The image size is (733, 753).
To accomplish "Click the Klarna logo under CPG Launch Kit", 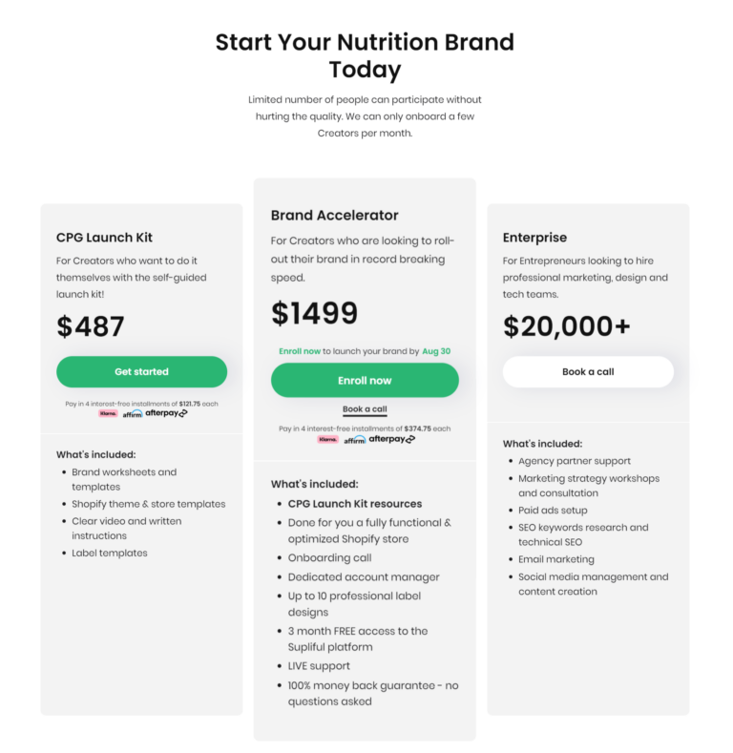I will click(x=108, y=413).
